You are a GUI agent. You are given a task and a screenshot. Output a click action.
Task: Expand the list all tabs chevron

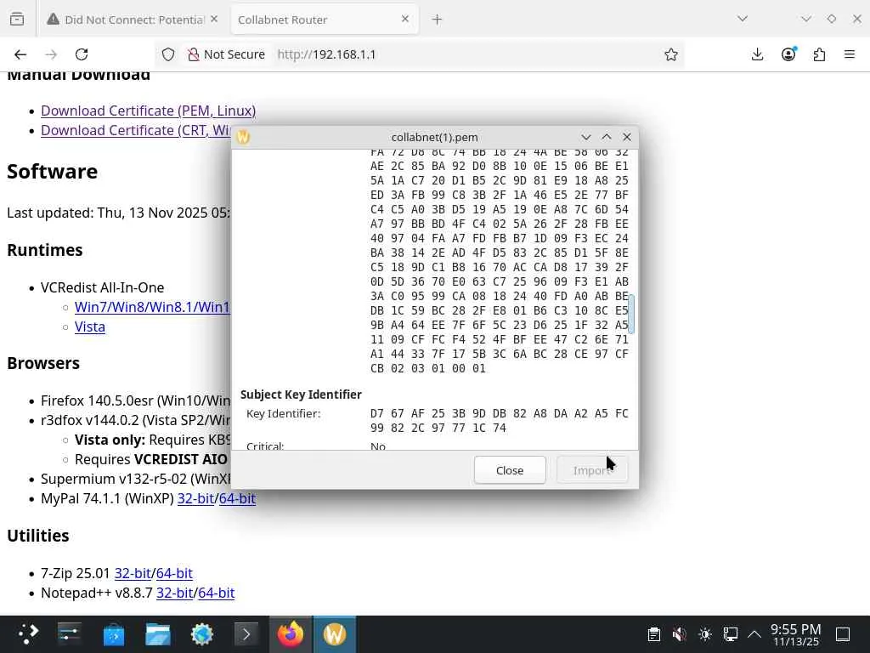tap(743, 19)
